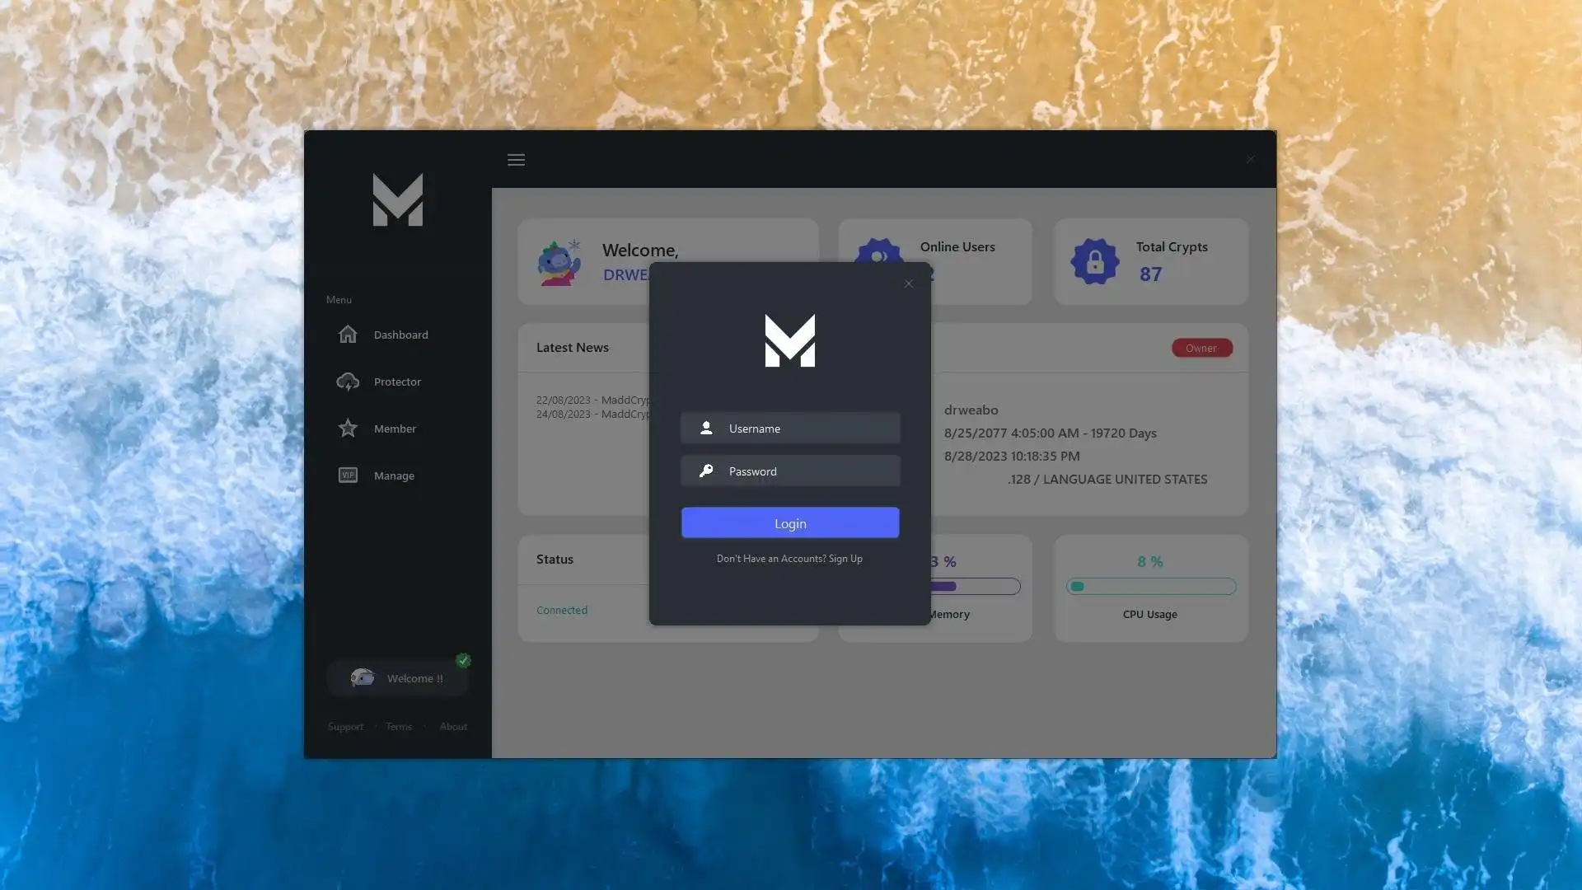Click the Member sidebar icon

coord(348,429)
